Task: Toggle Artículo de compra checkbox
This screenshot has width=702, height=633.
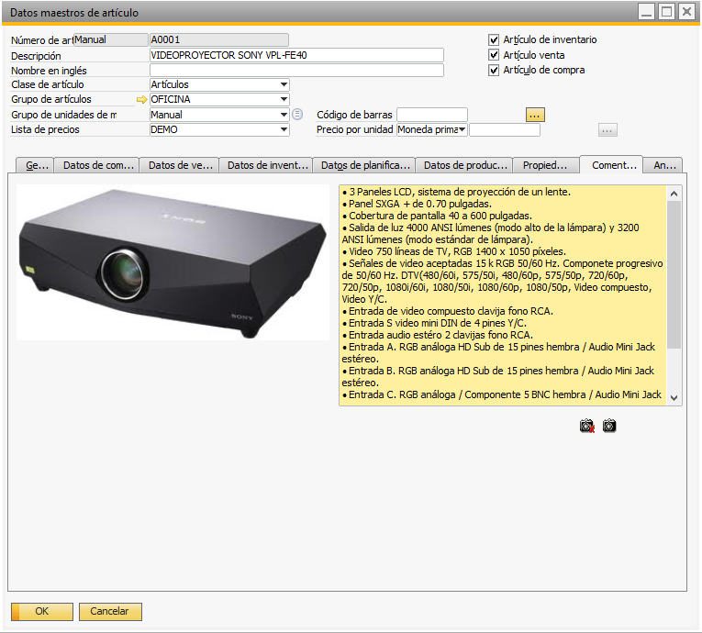Action: pyautogui.click(x=494, y=71)
